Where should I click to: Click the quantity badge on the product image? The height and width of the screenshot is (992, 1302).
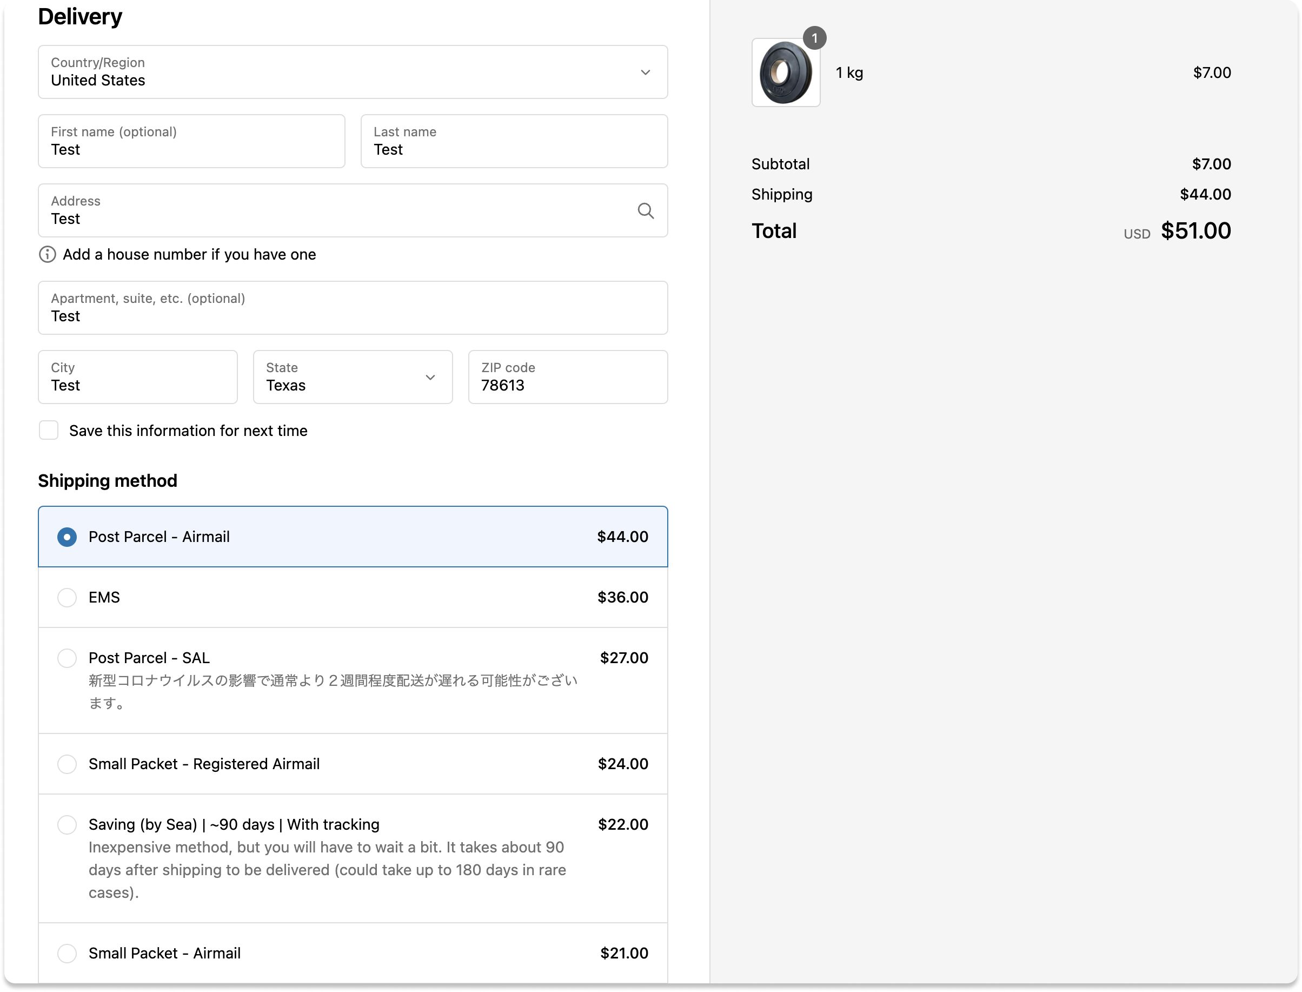coord(814,39)
